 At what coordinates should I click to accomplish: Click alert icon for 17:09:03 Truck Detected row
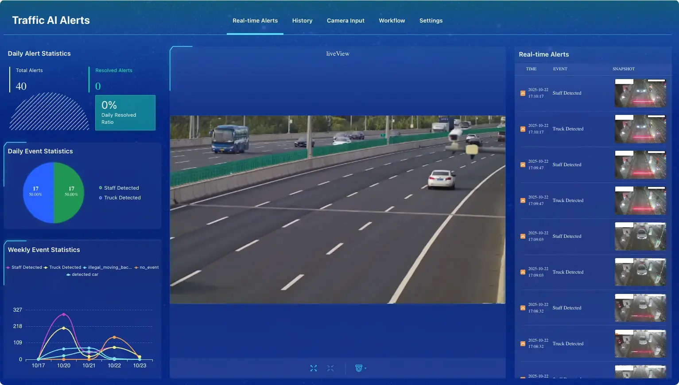[523, 272]
